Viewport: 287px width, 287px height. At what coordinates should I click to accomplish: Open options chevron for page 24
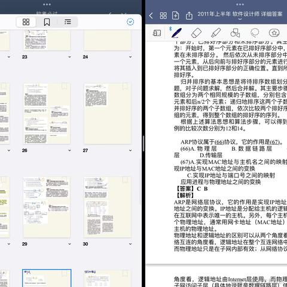(130, 57)
